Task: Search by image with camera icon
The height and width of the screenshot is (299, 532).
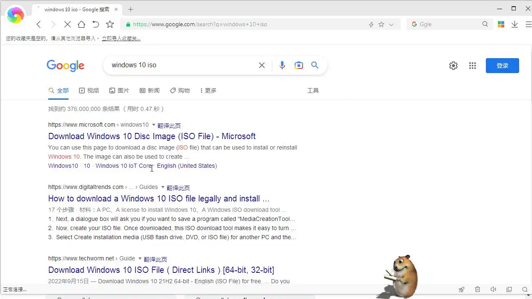Action: coord(298,65)
